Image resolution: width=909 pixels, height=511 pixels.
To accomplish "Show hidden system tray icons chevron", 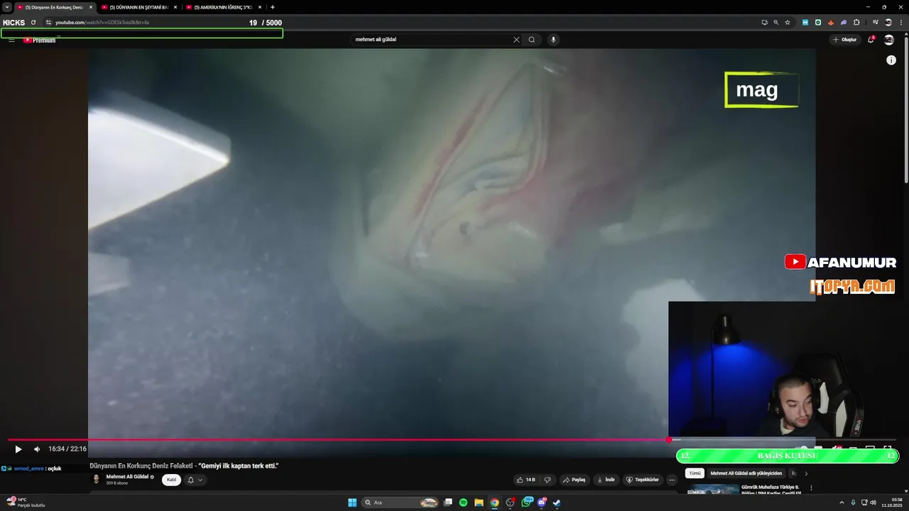I will (x=841, y=502).
